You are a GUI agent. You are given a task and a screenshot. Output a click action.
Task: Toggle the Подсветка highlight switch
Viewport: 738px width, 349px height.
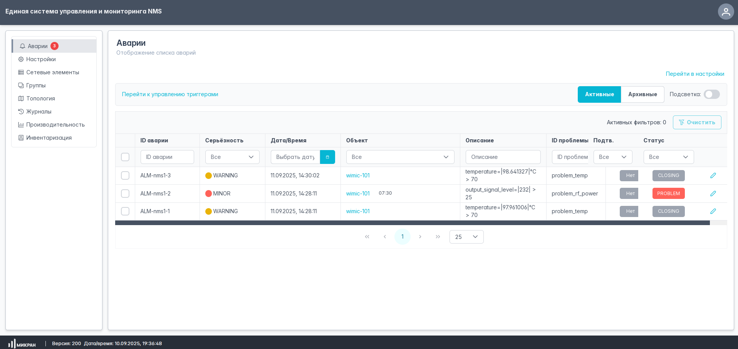(x=711, y=94)
